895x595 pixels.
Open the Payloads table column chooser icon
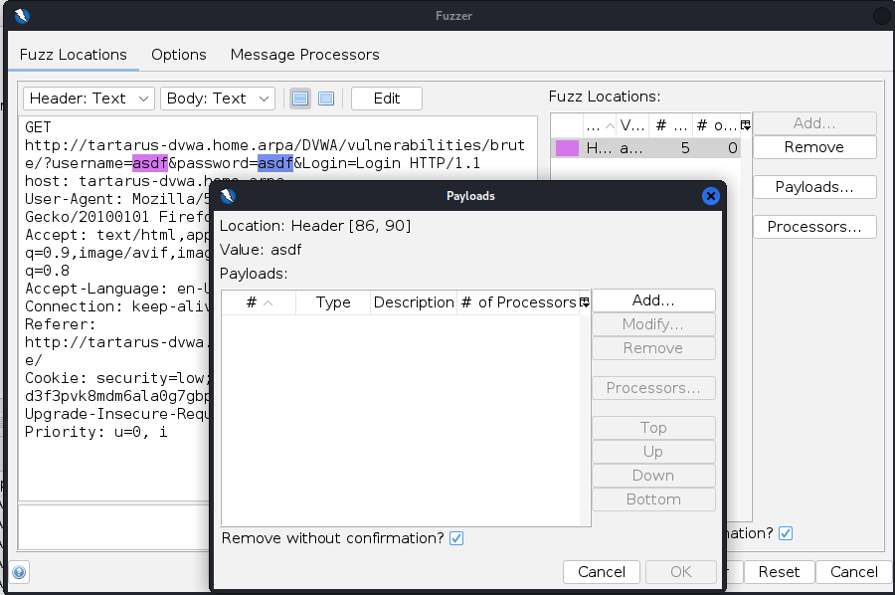pos(584,302)
